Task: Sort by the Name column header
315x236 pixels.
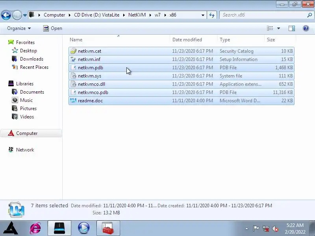Action: tap(119, 40)
